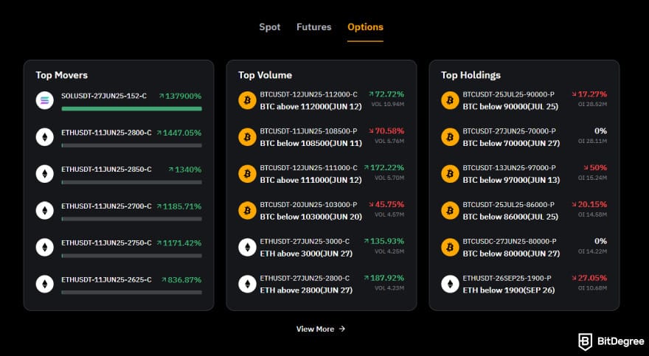This screenshot has height=356, width=649.
Task: Click Bitcoin icon beside BTCUSDT-25JUL25-90000-P
Action: (x=450, y=100)
